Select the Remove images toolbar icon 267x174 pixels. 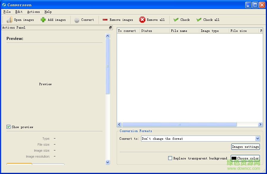click(117, 20)
